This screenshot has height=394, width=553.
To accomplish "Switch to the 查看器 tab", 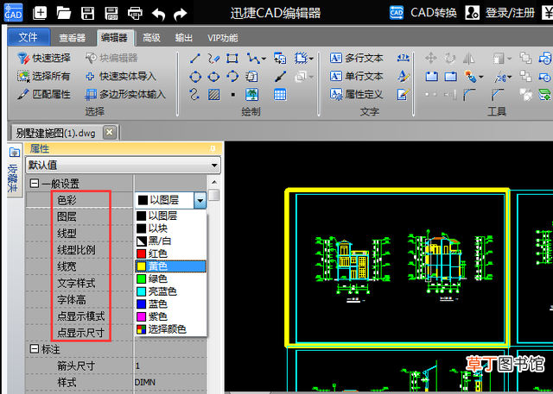I will click(x=73, y=38).
